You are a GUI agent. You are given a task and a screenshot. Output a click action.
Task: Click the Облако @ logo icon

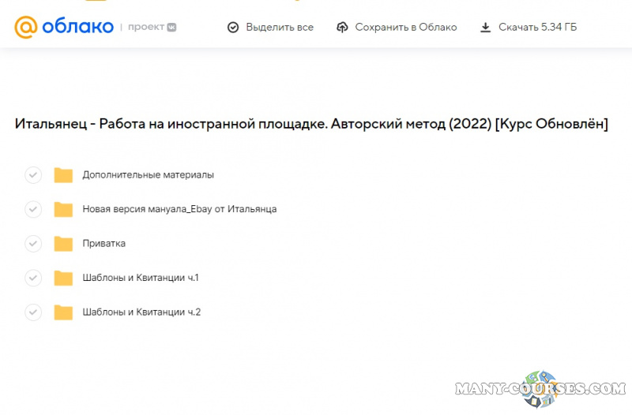point(26,27)
